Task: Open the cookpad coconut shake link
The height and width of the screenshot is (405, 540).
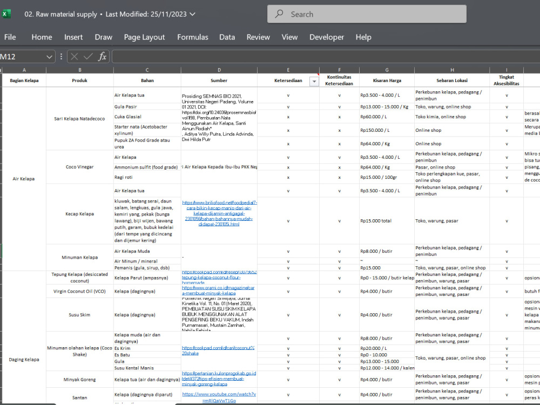Action: pos(218,350)
